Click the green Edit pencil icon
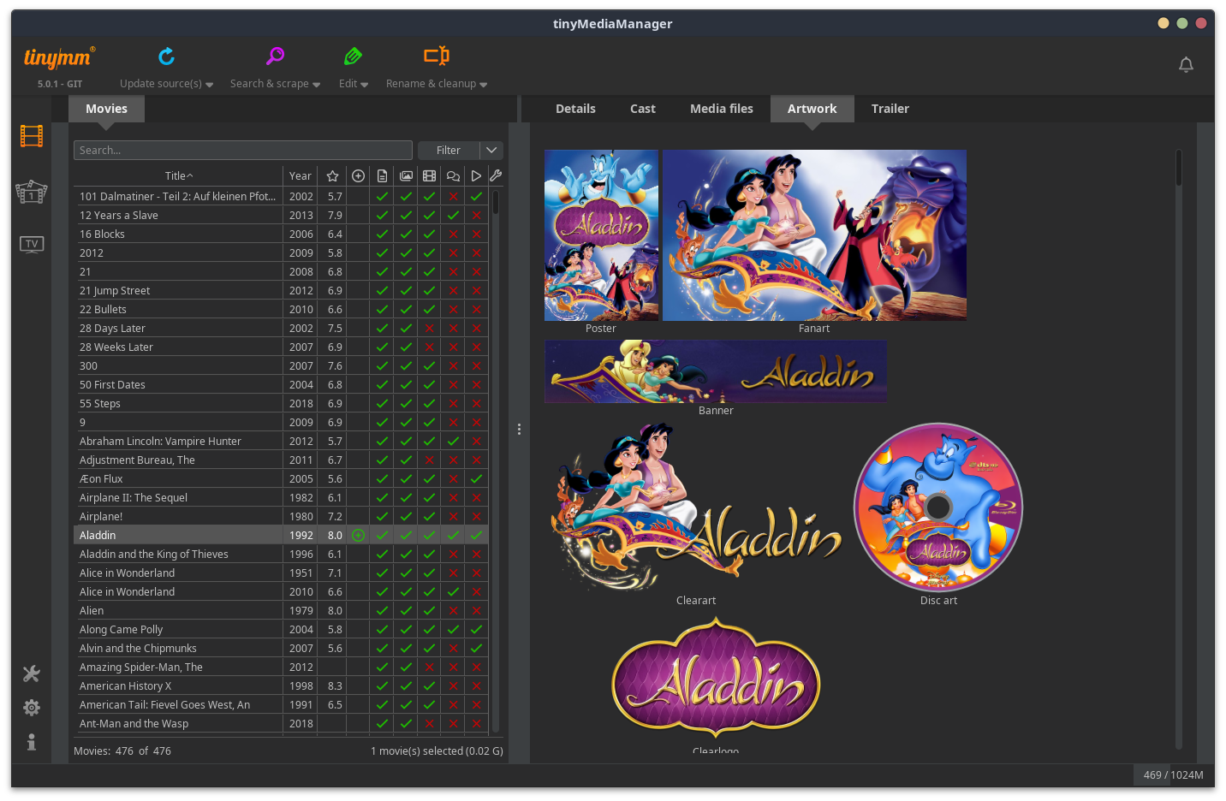This screenshot has width=1226, height=801. 353,56
